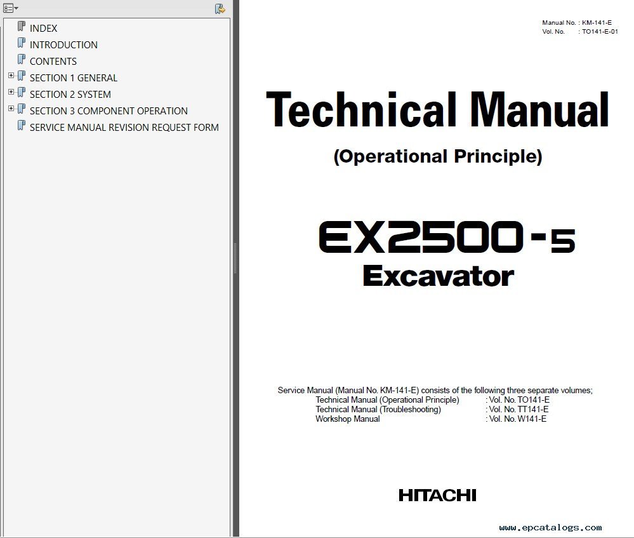Click the CONTENTS bookmark icon

pyautogui.click(x=22, y=60)
